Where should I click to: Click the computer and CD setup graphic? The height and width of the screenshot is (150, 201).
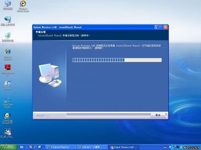pyautogui.click(x=50, y=75)
